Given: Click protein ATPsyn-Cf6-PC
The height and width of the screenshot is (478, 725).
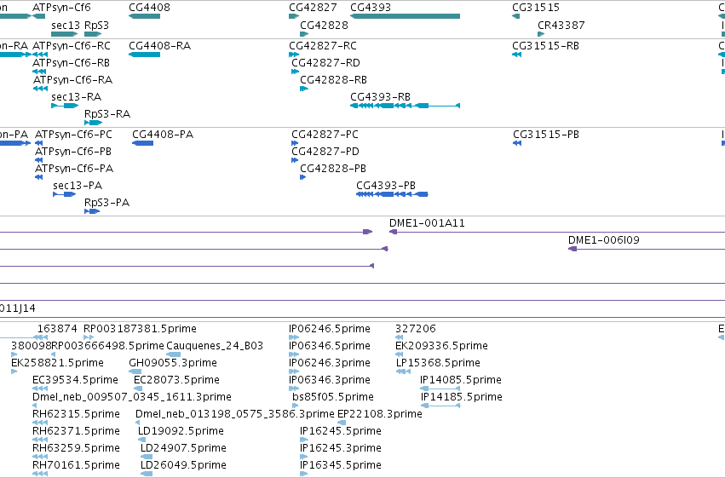Looking at the screenshot, I should tap(73, 135).
